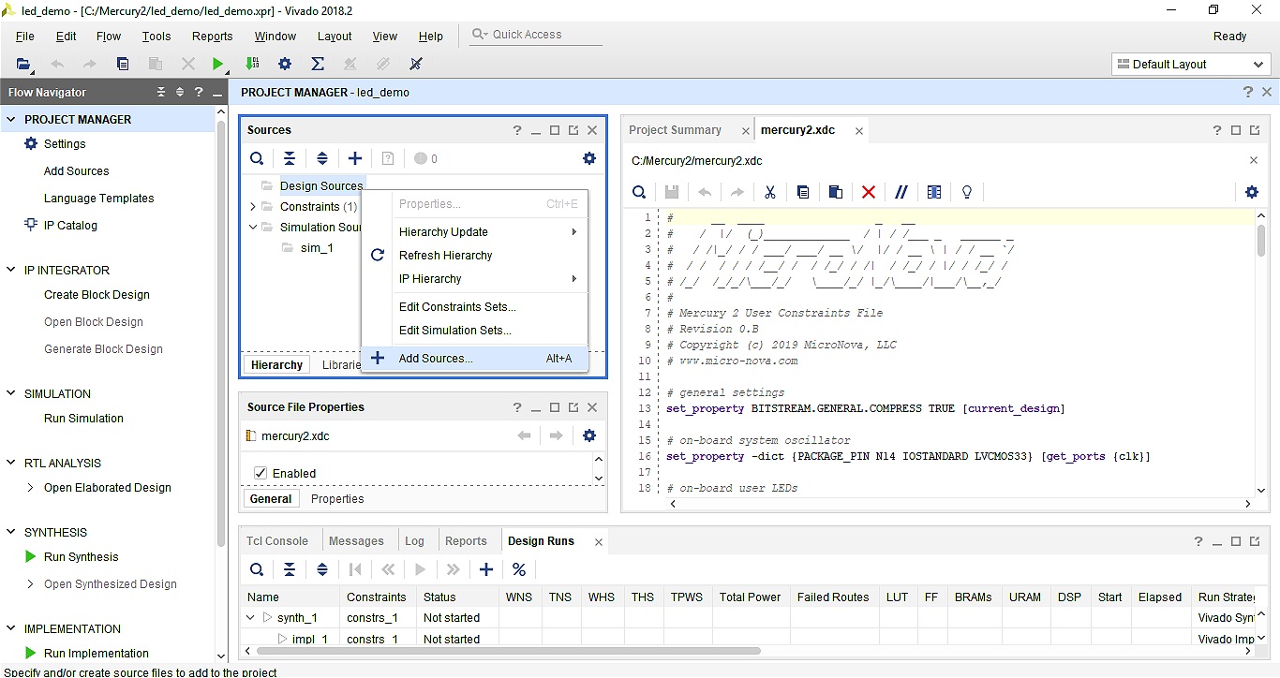Click the Paste icon in editor toolbar

[836, 192]
